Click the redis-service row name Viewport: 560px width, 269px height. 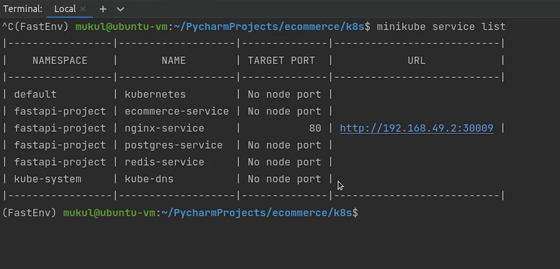pyautogui.click(x=164, y=162)
